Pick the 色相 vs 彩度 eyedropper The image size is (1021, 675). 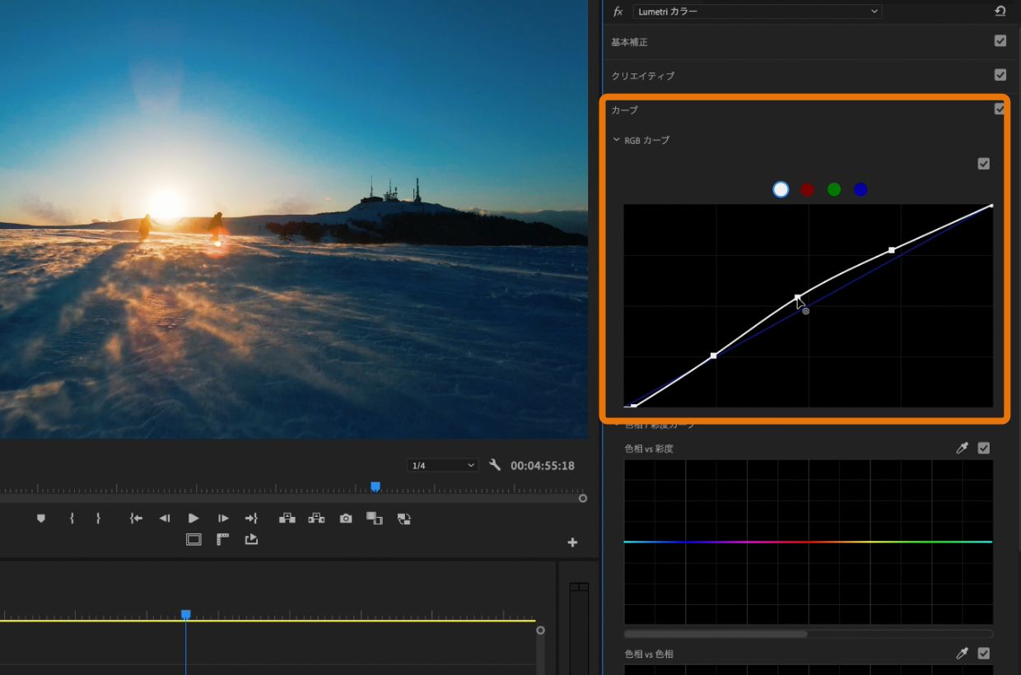(x=962, y=448)
